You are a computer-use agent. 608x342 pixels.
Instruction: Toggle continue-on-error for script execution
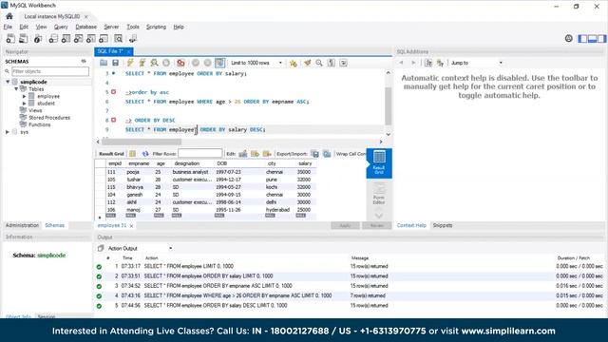coord(180,63)
